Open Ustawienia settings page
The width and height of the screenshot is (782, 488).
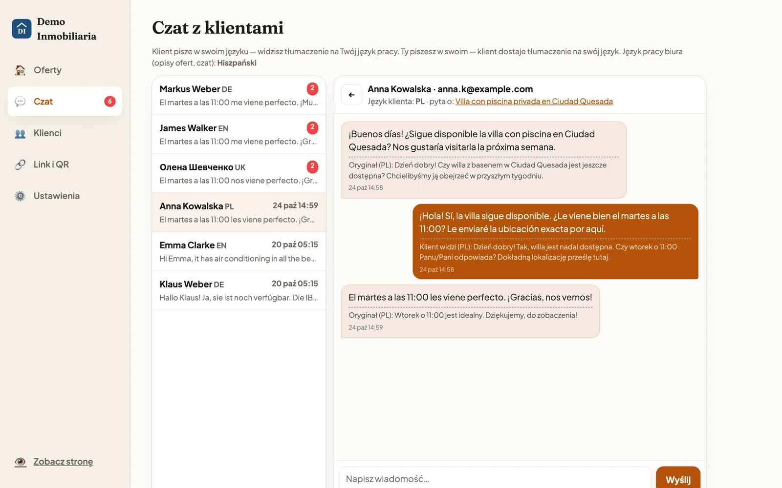(65, 196)
